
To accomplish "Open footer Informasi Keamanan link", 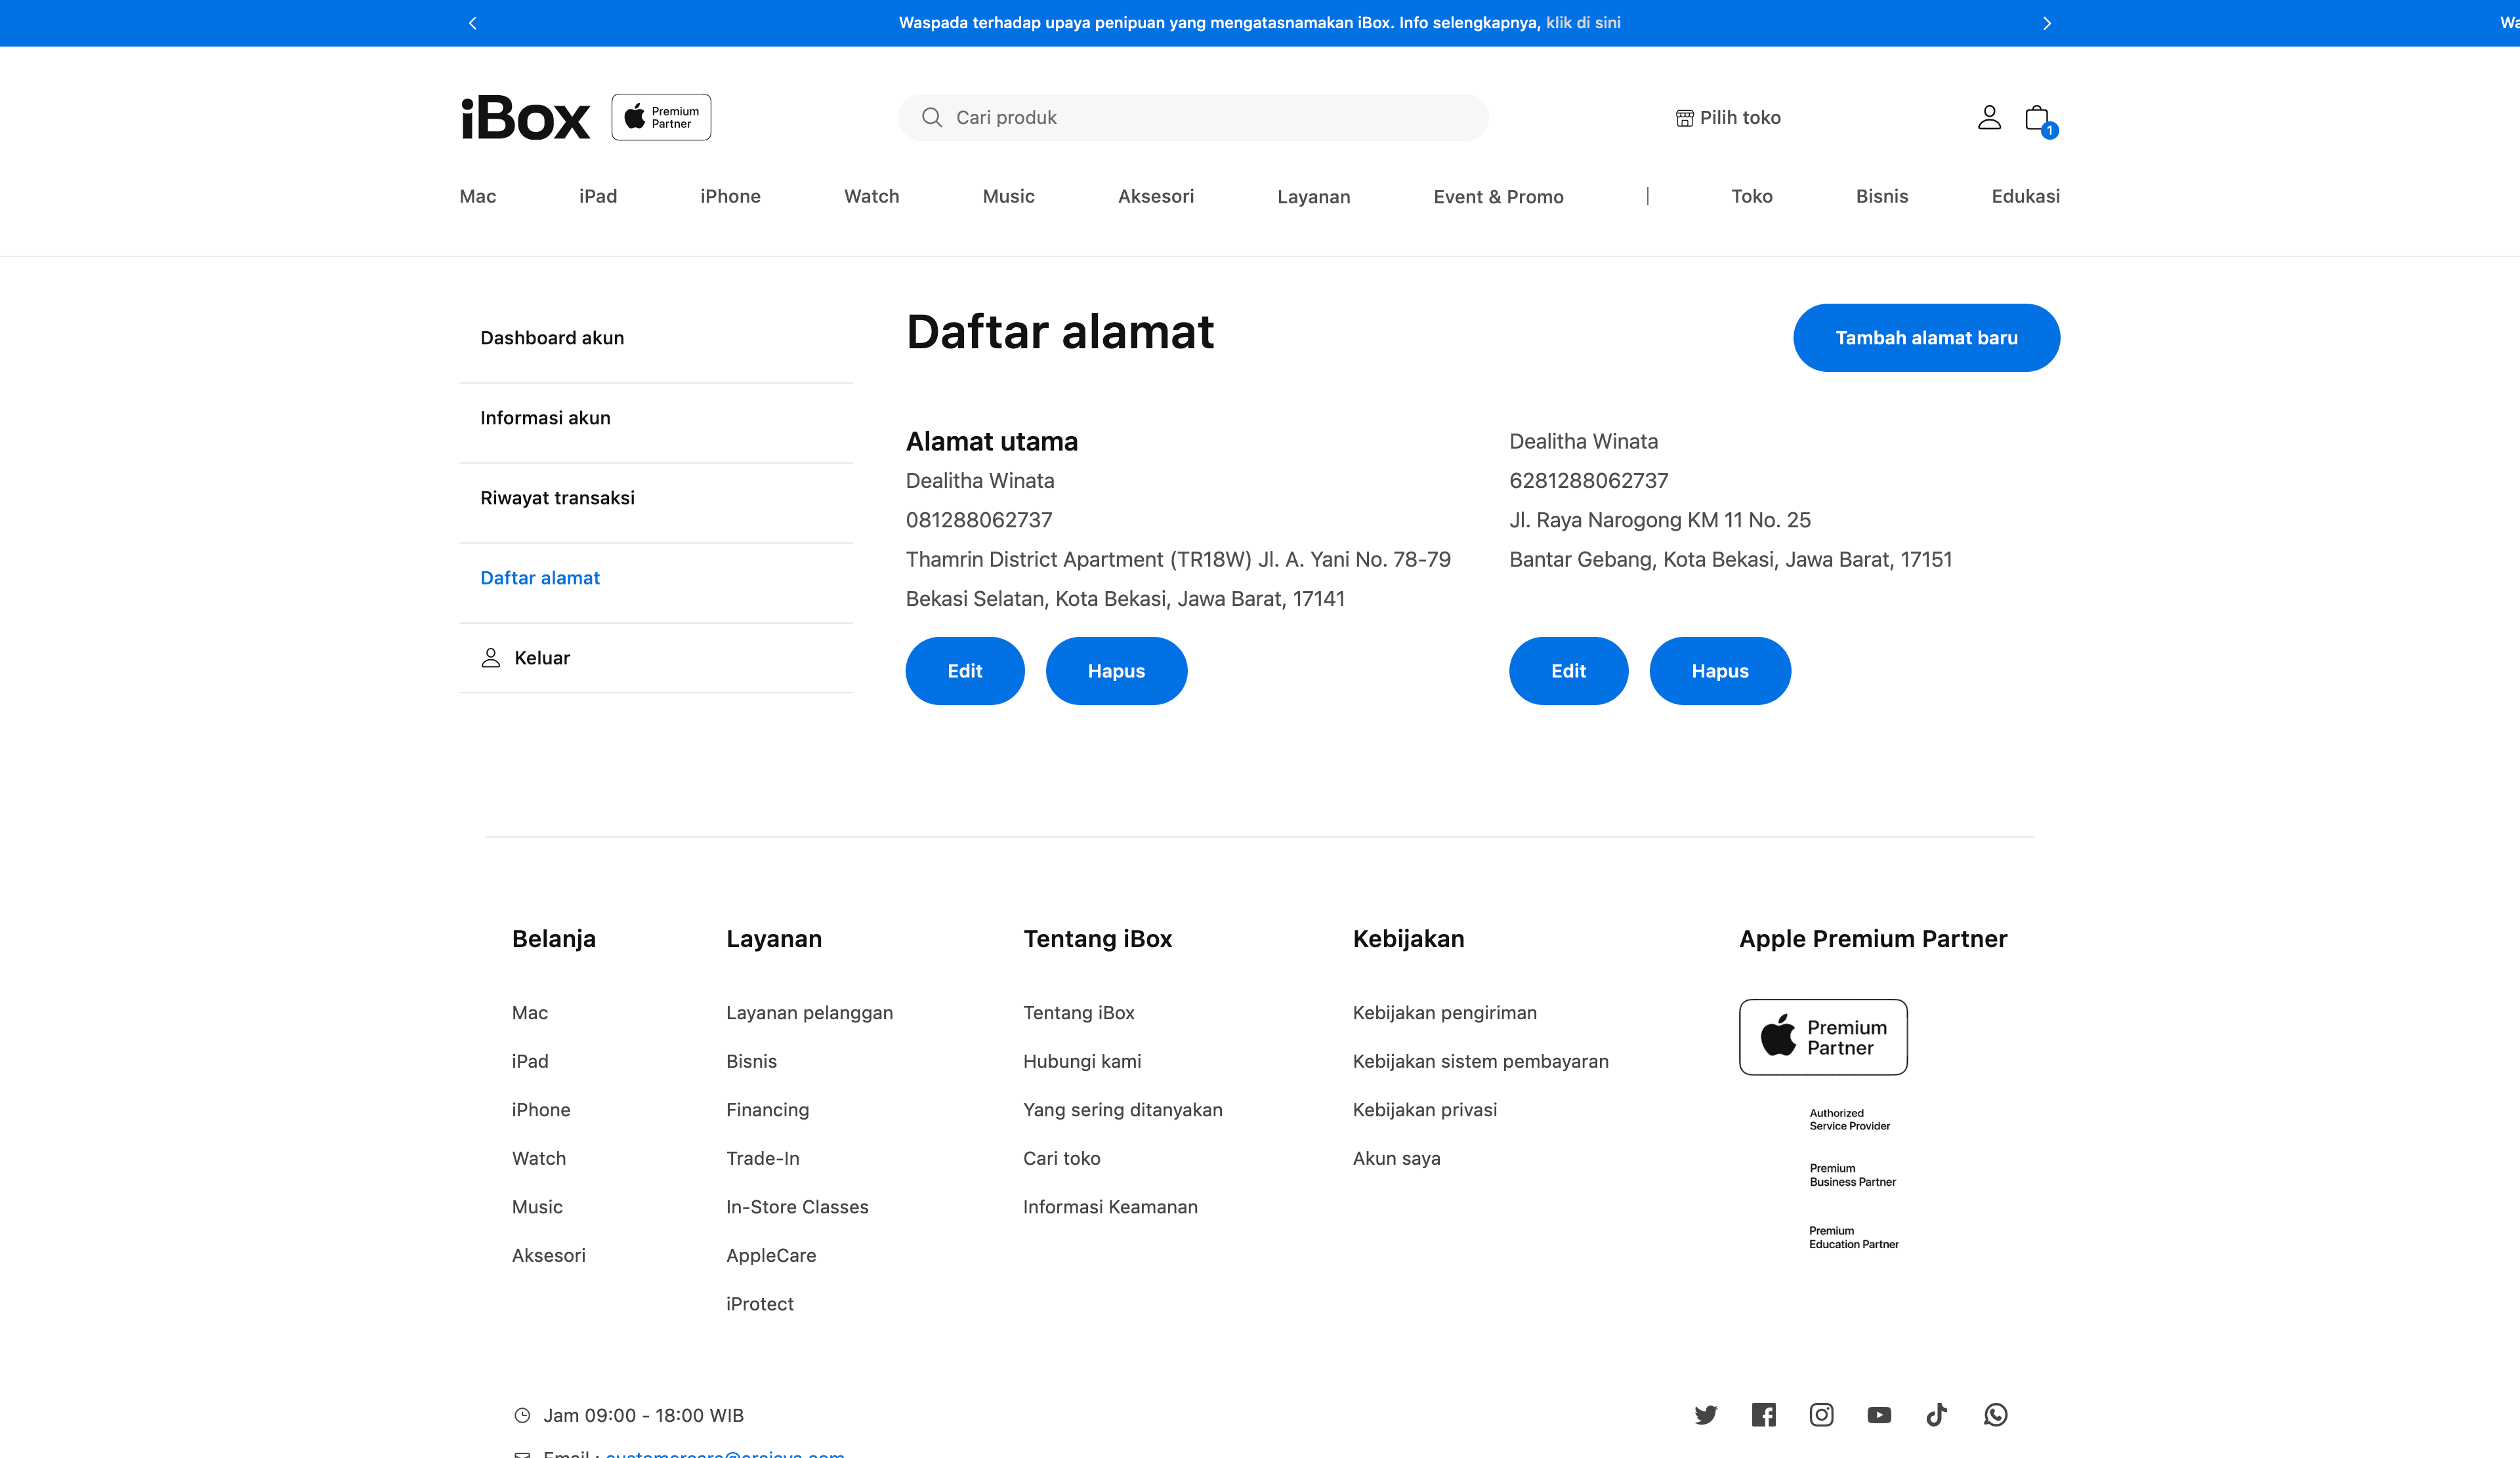I will 1110,1207.
